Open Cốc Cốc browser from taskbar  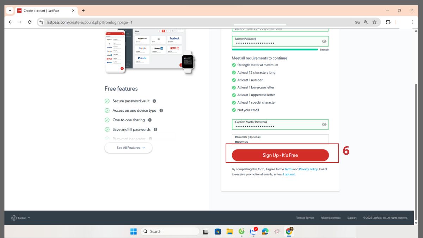(242, 231)
